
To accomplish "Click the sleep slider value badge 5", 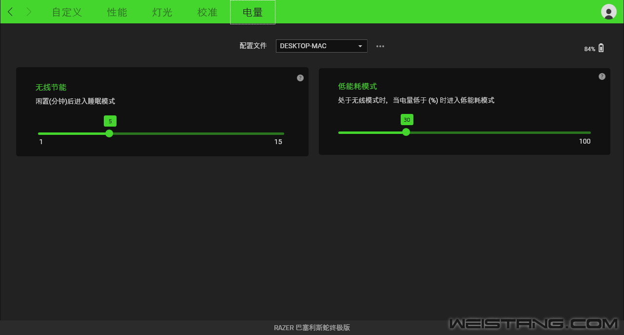I will coord(110,121).
